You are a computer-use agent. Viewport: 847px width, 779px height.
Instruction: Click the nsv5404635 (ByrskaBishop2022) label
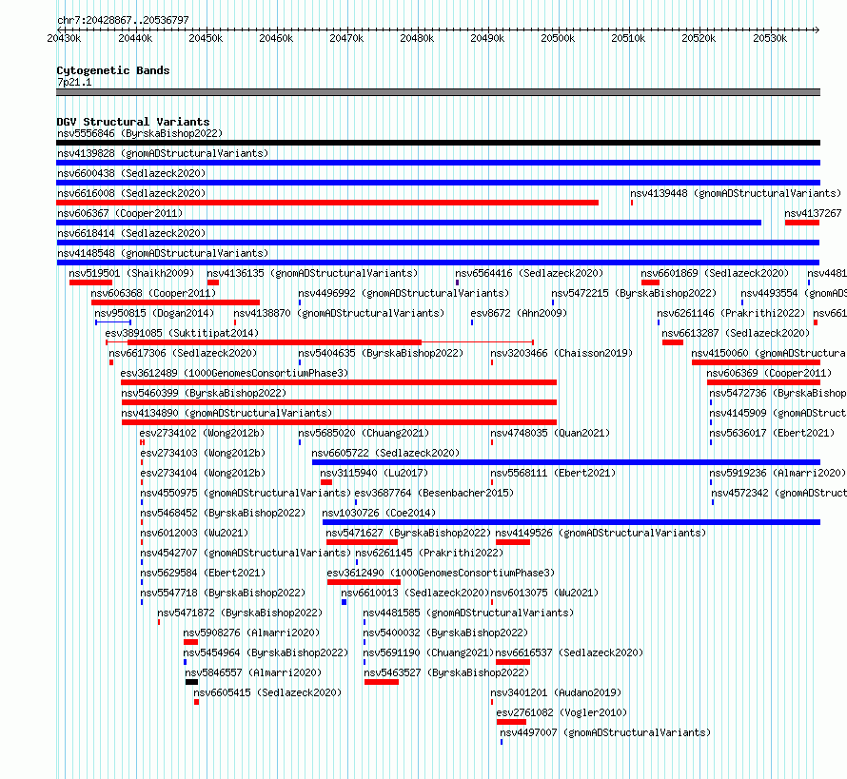pyautogui.click(x=381, y=353)
